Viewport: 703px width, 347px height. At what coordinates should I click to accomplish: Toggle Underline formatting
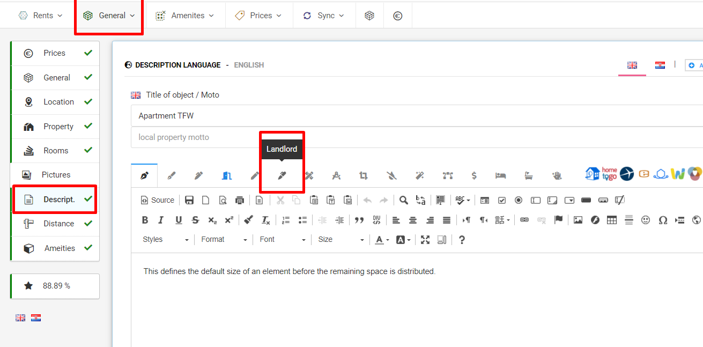179,220
